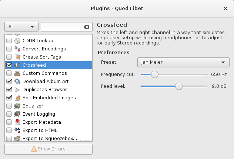Click the CDDB Lookup disc icon

click(x=17, y=41)
